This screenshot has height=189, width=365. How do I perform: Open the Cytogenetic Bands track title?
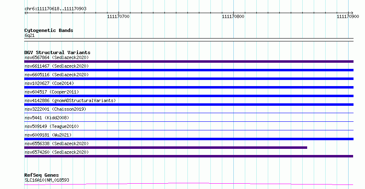(49, 30)
